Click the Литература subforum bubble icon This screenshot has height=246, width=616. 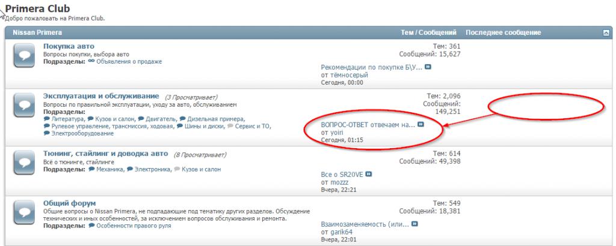[47, 119]
